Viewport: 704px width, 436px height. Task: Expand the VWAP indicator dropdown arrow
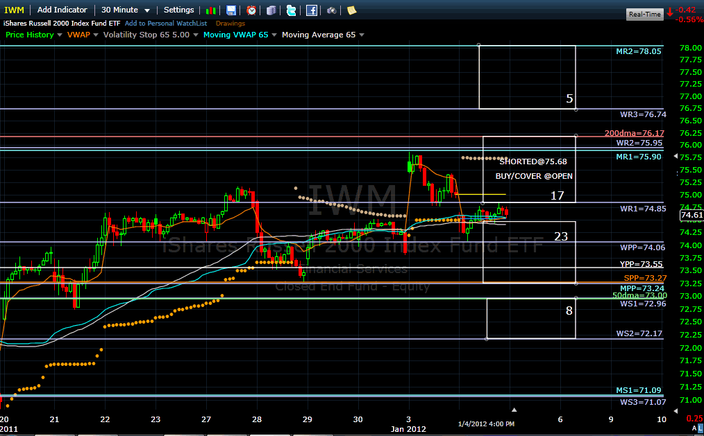96,35
